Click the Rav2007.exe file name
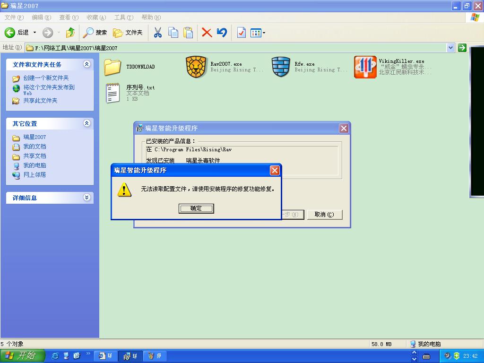The width and height of the screenshot is (484, 363). click(226, 64)
